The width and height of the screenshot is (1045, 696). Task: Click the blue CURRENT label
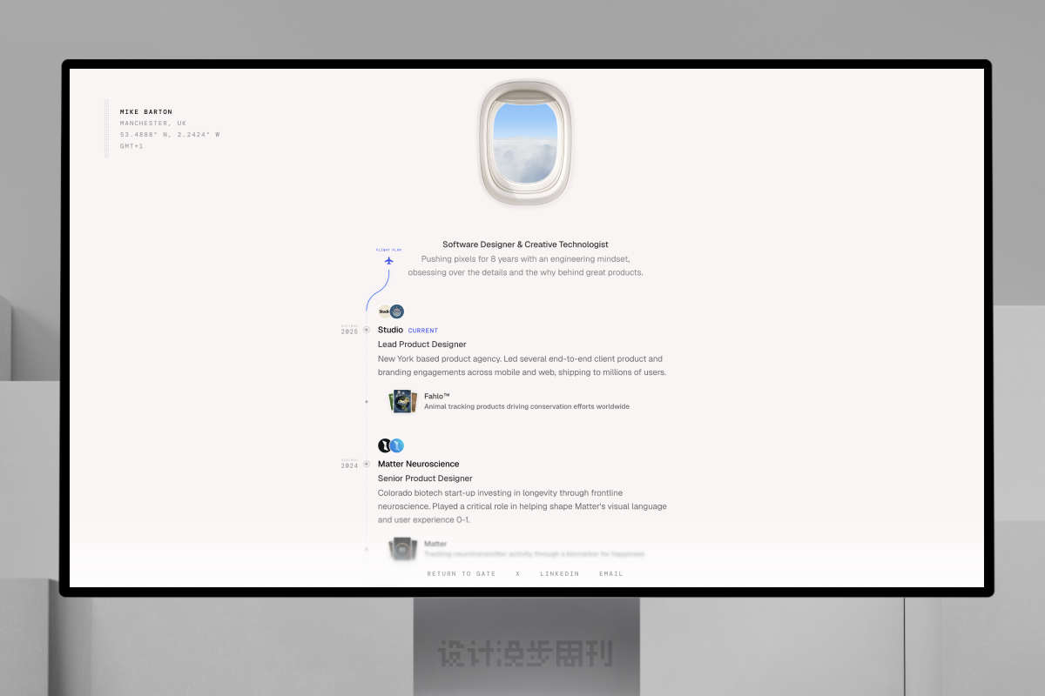(x=423, y=331)
